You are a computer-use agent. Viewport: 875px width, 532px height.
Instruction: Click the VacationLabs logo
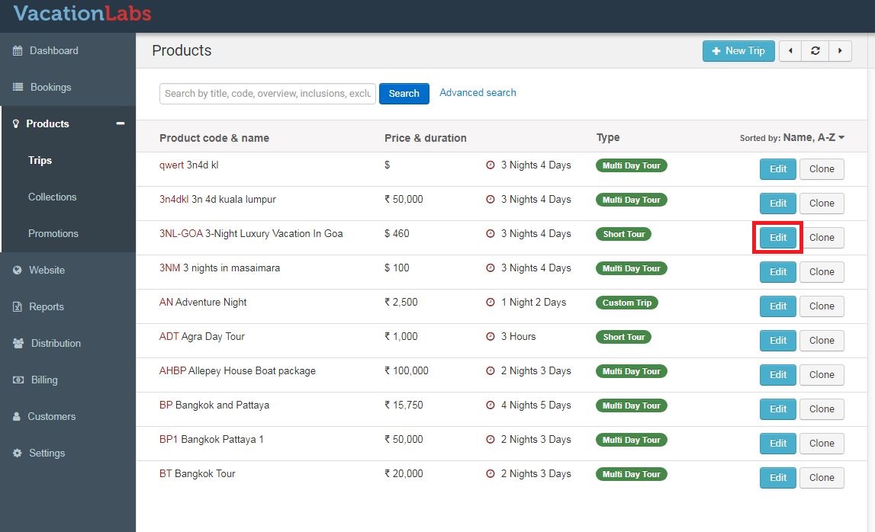[x=82, y=14]
